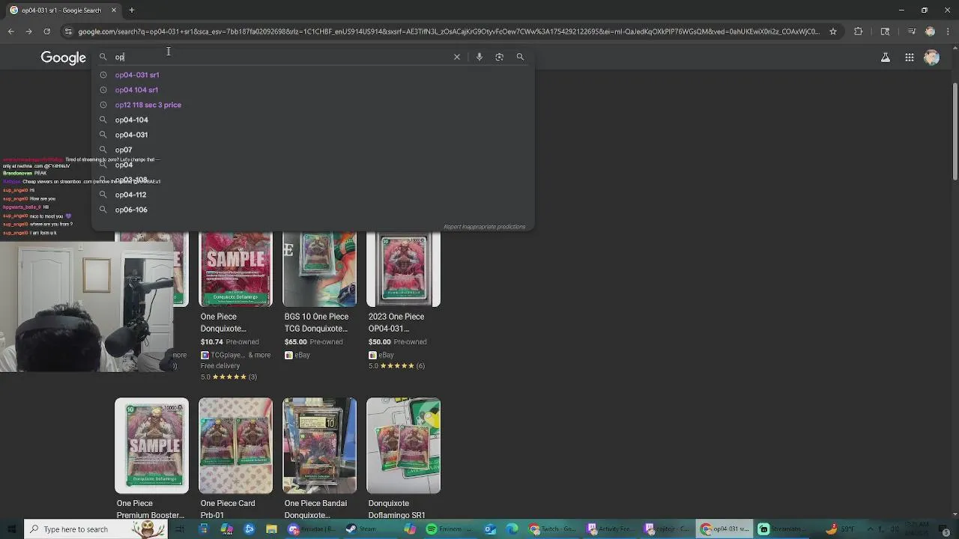Choose suggestion op04-112
The width and height of the screenshot is (959, 539).
[x=131, y=195]
